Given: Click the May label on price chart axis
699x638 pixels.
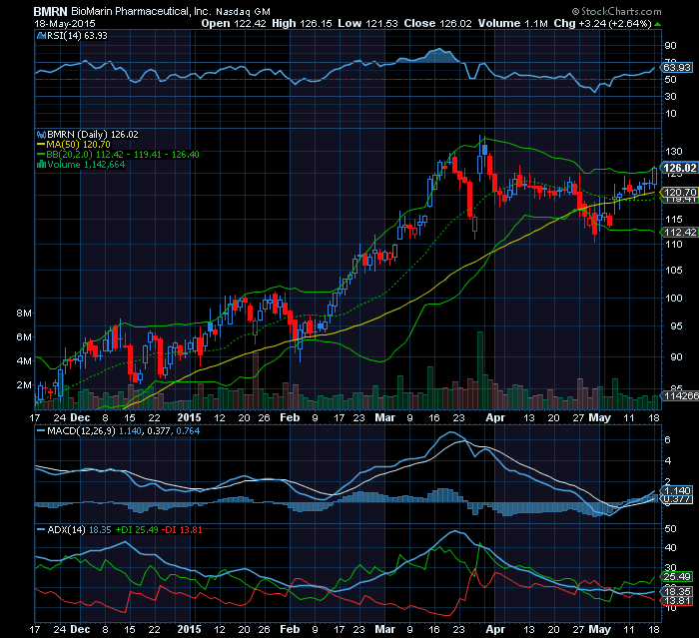Looking at the screenshot, I should 599,417.
